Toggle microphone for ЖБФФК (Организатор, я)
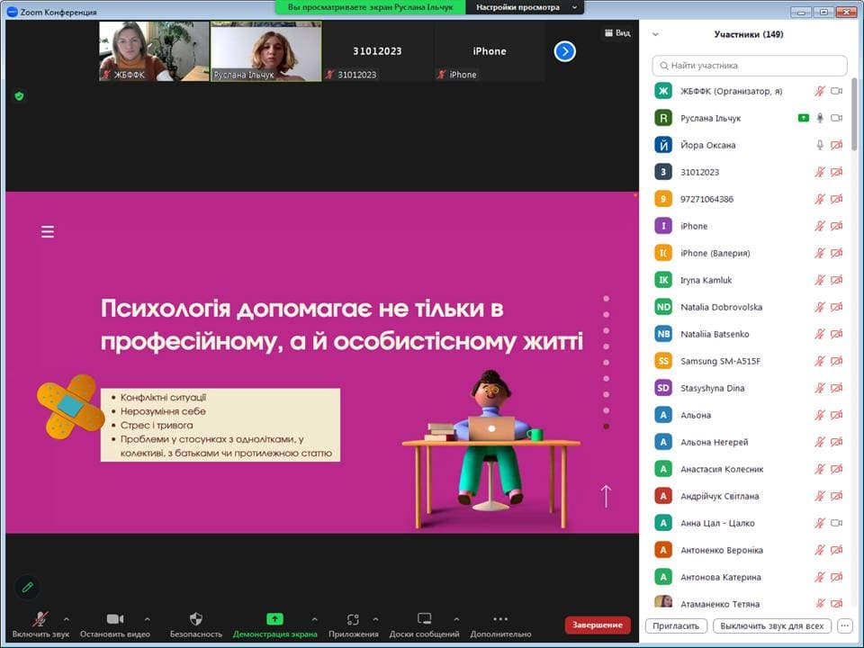Screen dimensions: 864x648 pos(820,91)
